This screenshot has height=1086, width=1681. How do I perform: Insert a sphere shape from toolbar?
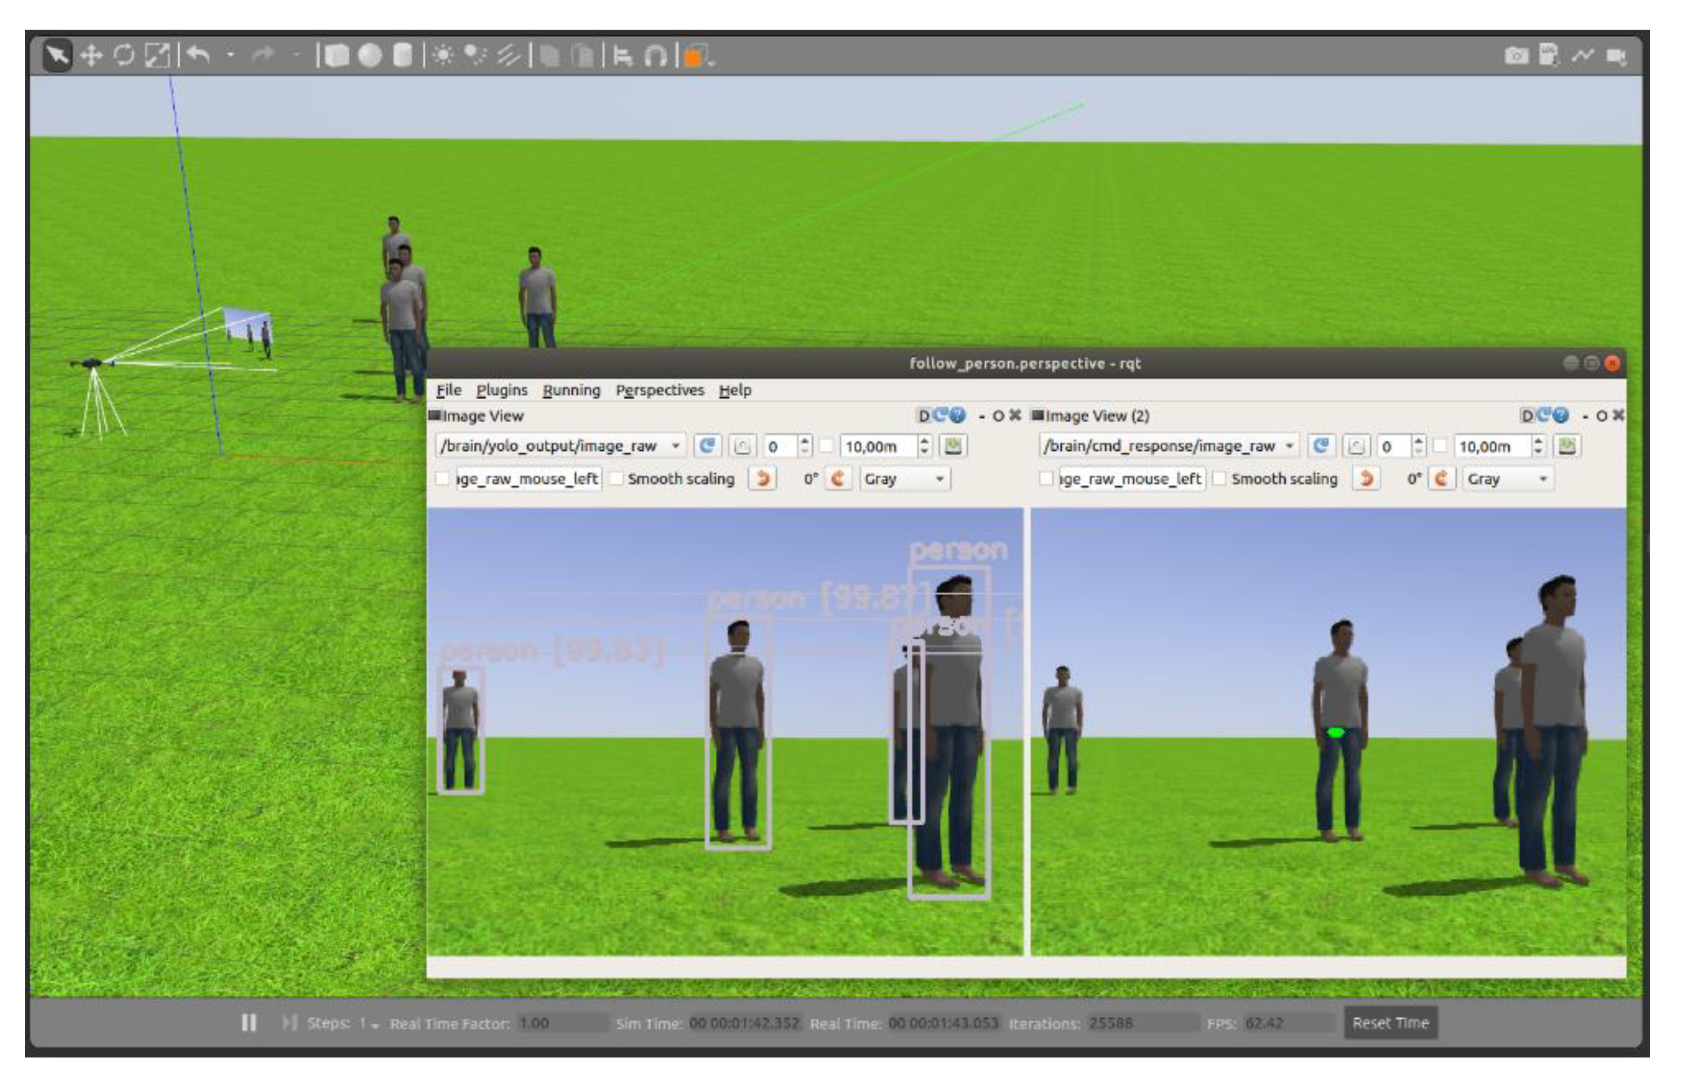click(369, 55)
